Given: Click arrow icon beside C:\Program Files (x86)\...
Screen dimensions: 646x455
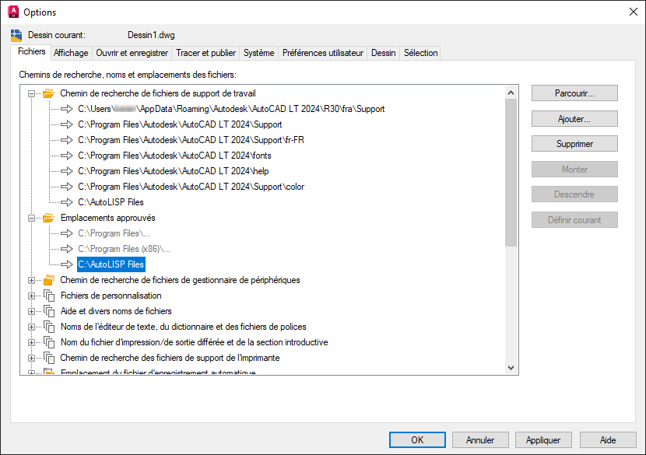Looking at the screenshot, I should coord(67,249).
